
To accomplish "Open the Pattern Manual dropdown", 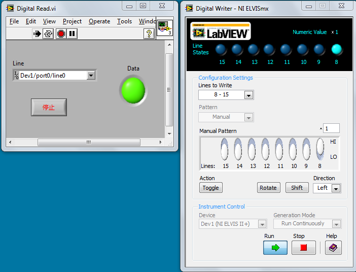I will pos(249,118).
